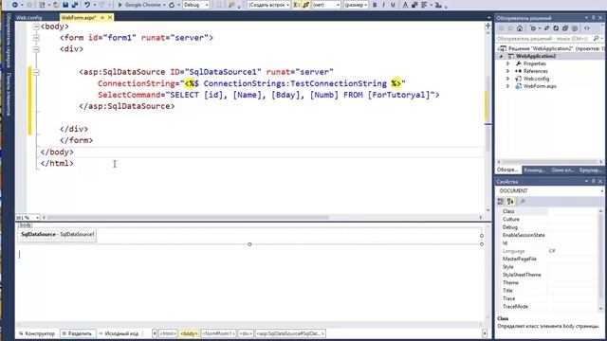Click the closing </html> tag
Image resolution: width=607 pixels, height=341 pixels.
point(57,163)
